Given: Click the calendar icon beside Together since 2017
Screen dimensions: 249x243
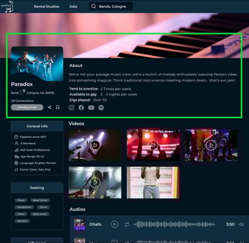Looking at the screenshot, I should [x=16, y=137].
